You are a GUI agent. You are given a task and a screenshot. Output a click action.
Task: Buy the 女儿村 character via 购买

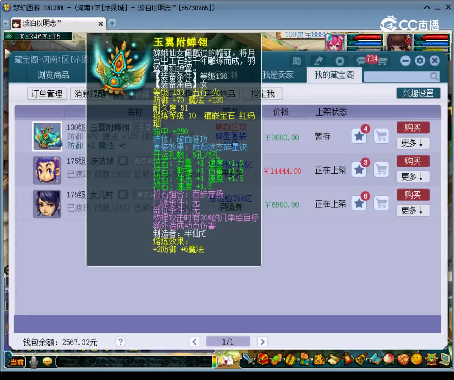click(413, 195)
